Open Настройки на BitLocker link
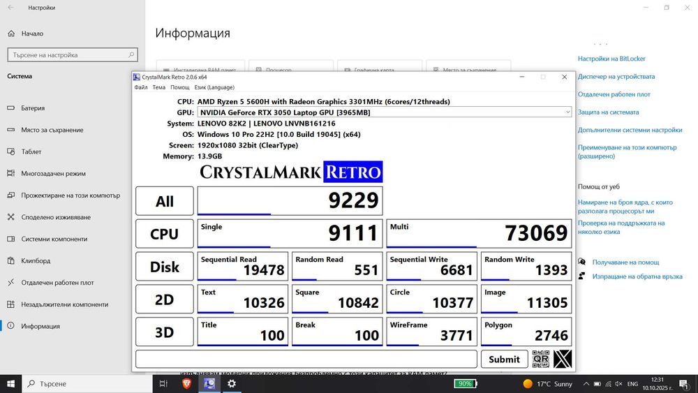698x393 pixels. (611, 59)
